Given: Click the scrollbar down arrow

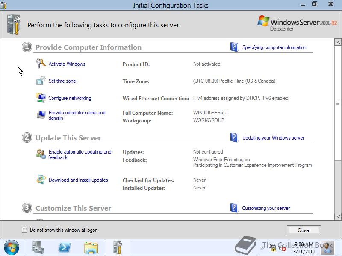Looking at the screenshot, I should pyautogui.click(x=338, y=216).
